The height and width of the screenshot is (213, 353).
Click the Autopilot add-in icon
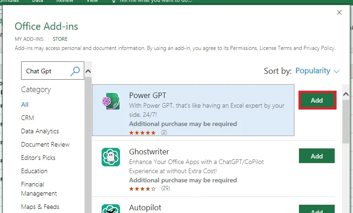(x=111, y=209)
